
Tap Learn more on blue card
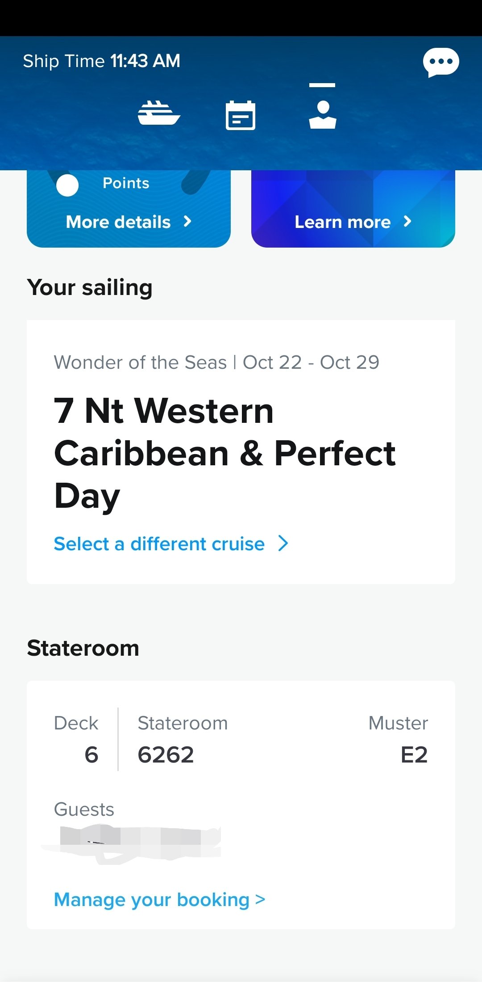tap(343, 222)
